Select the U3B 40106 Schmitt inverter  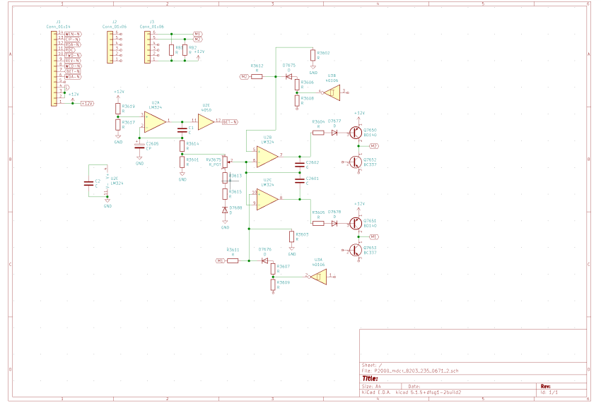coord(332,91)
